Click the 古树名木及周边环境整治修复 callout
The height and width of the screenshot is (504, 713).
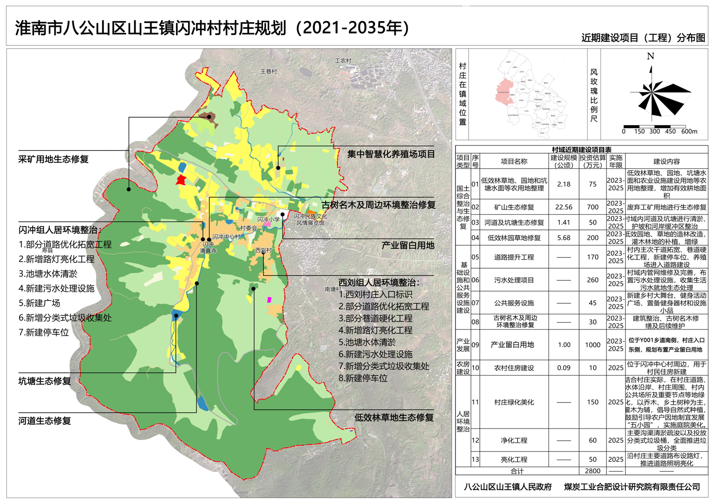tap(378, 205)
